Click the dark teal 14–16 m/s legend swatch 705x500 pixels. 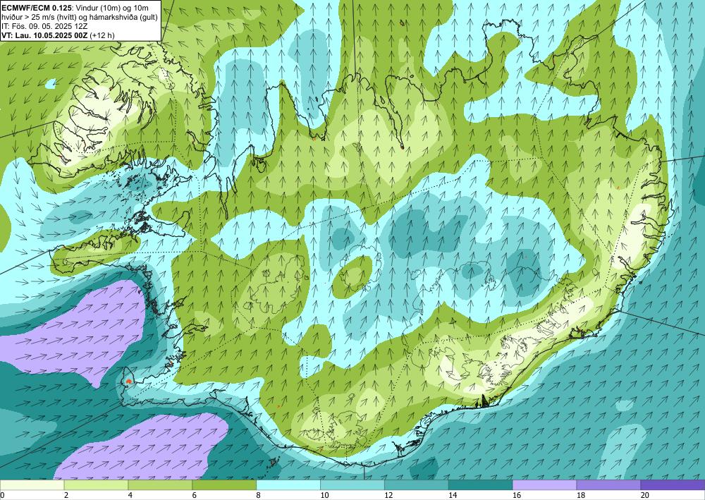click(x=480, y=485)
